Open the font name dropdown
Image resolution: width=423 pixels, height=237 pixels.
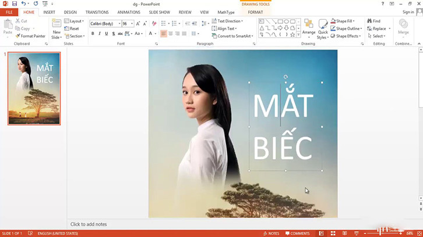[119, 24]
